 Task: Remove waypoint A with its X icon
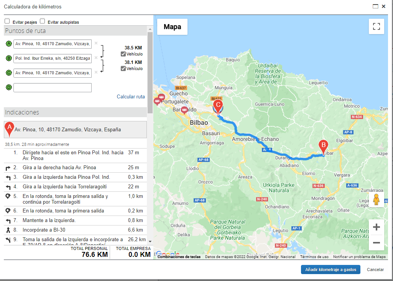click(96, 43)
